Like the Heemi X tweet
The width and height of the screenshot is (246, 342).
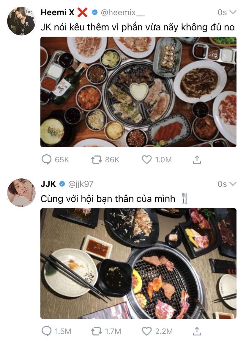point(146,159)
